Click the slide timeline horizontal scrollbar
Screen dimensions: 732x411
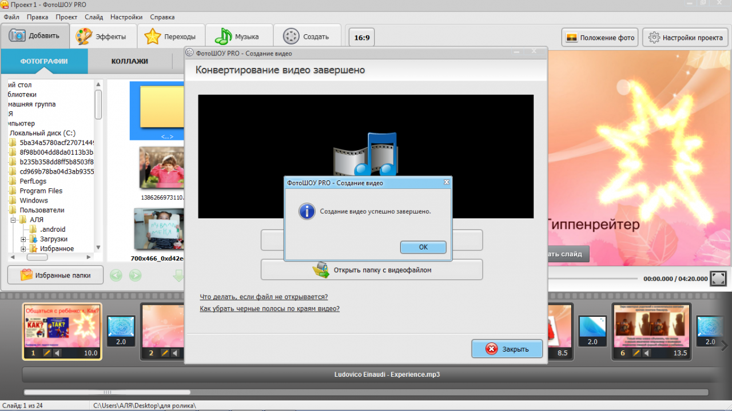(107, 392)
